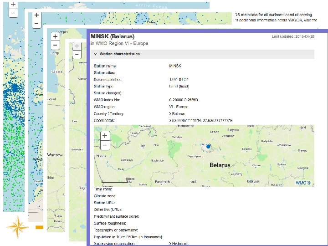Zoom in on the Minsk station map
The image size is (328, 246).
[105, 136]
